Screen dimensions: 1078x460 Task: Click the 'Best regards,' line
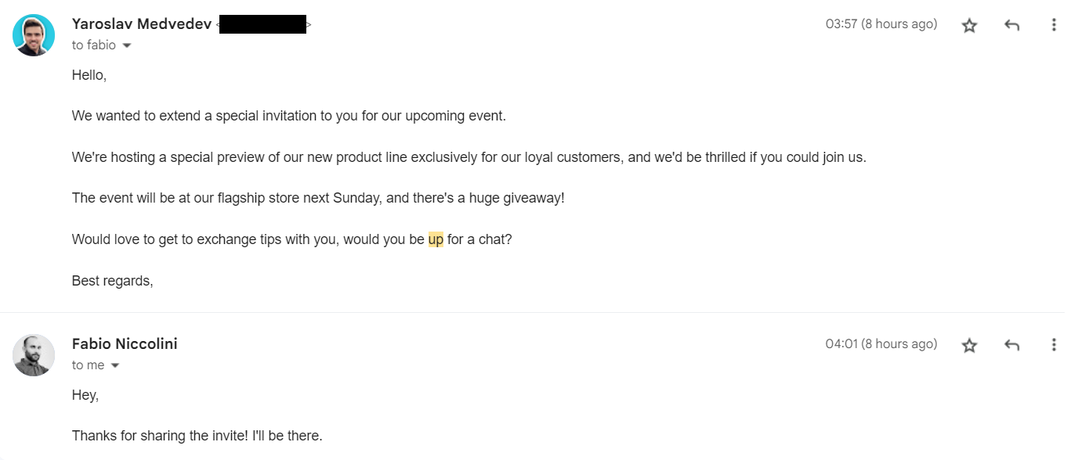click(x=112, y=281)
